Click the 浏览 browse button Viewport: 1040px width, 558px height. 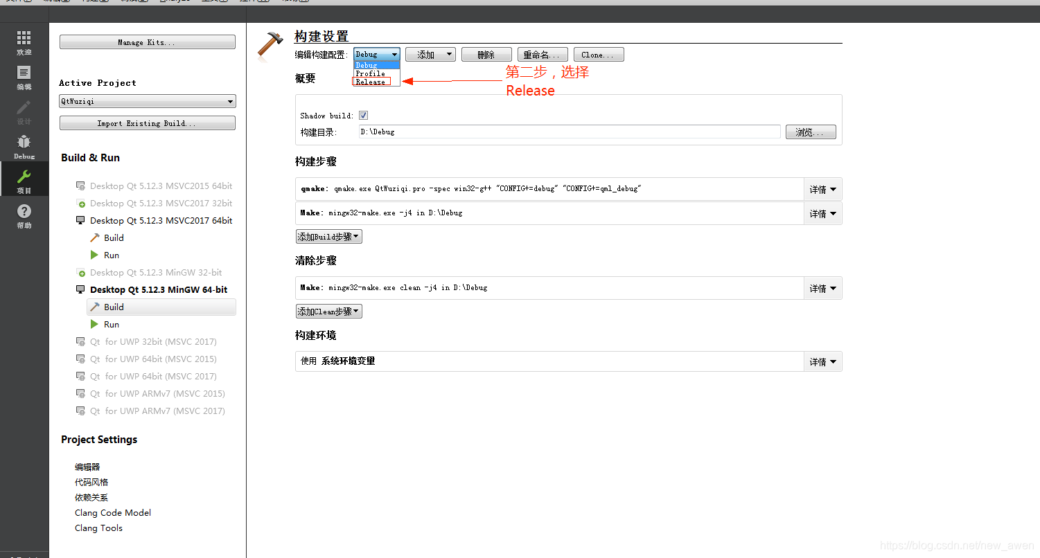coord(811,132)
